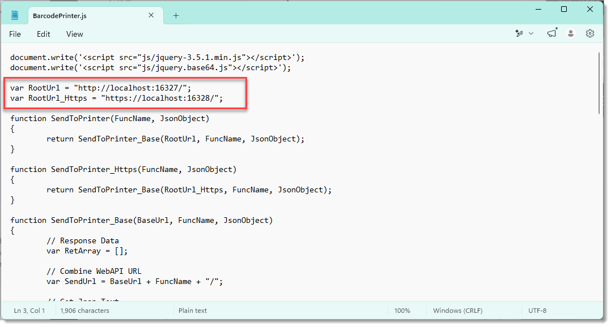Click the Ln 3, Col 1 status indicator
Image resolution: width=611 pixels, height=327 pixels.
point(29,311)
